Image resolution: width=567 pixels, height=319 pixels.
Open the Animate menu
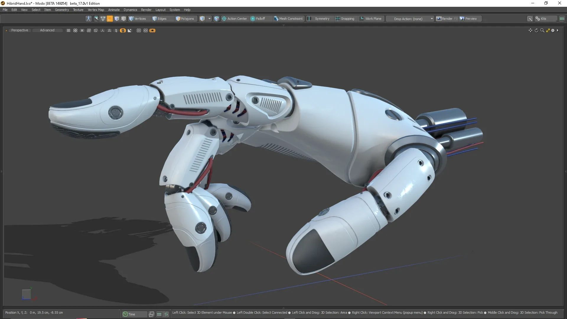point(114,10)
